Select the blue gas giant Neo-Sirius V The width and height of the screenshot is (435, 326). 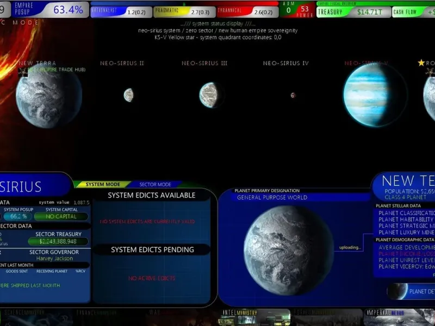pyautogui.click(x=375, y=95)
